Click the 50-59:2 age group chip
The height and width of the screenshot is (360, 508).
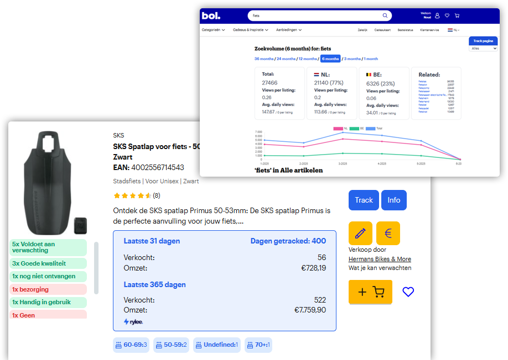(x=172, y=345)
